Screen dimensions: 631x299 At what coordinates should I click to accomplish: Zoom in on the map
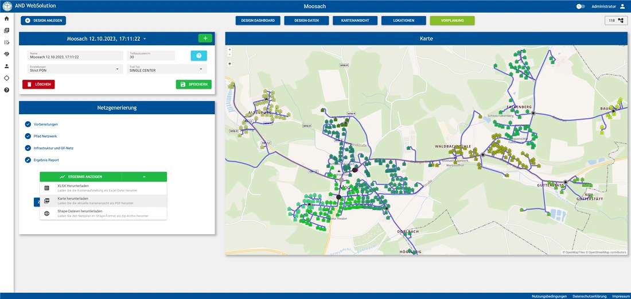tap(229, 50)
